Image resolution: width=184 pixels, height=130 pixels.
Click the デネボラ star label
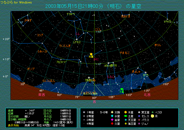pos(71,14)
